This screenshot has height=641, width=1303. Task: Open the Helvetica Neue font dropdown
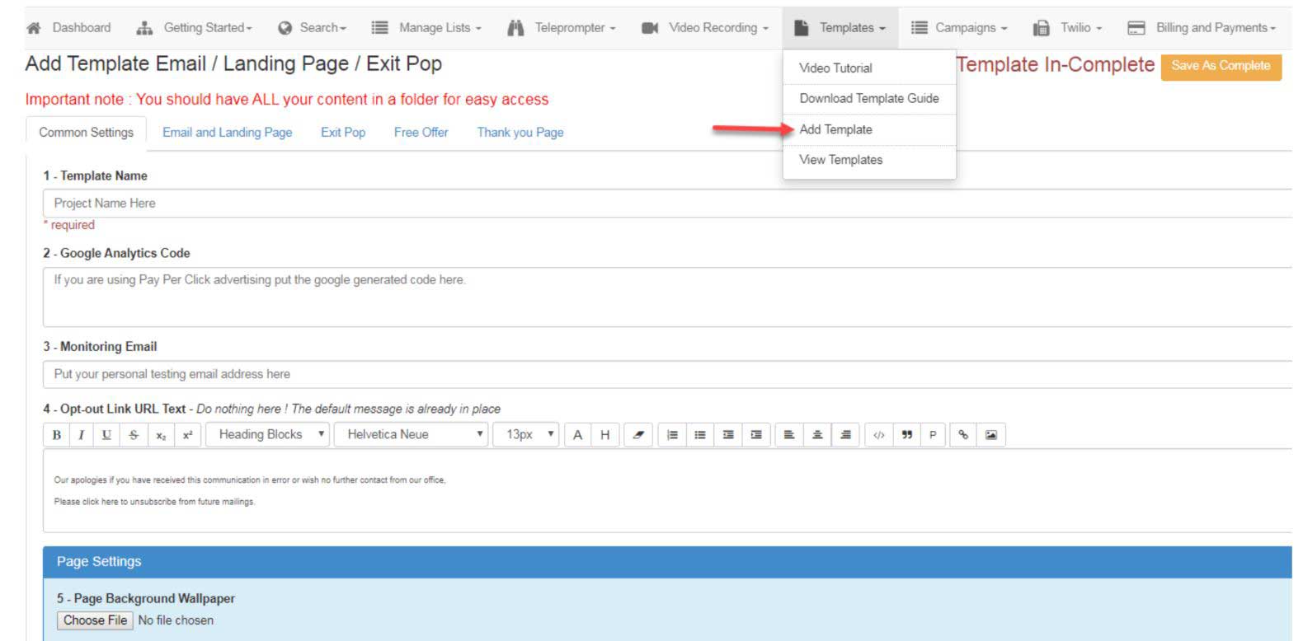click(411, 434)
